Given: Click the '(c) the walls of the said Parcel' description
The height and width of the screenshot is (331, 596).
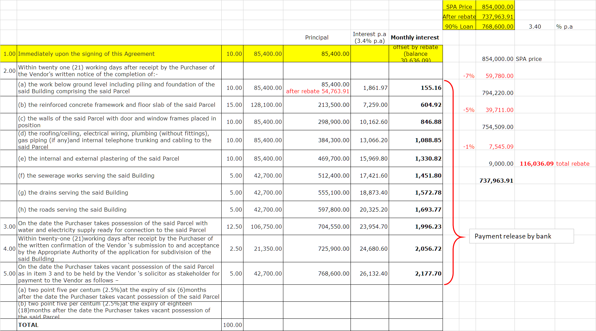Looking at the screenshot, I should 119,122.
